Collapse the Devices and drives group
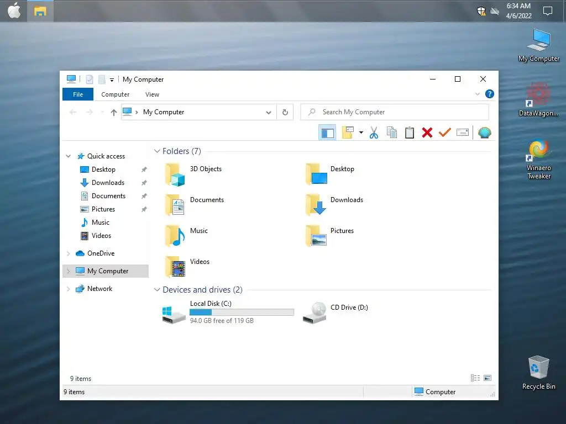 pyautogui.click(x=157, y=290)
